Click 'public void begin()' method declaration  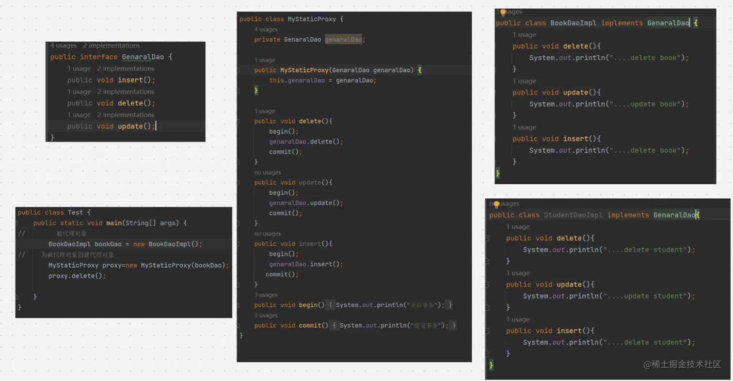click(x=289, y=305)
